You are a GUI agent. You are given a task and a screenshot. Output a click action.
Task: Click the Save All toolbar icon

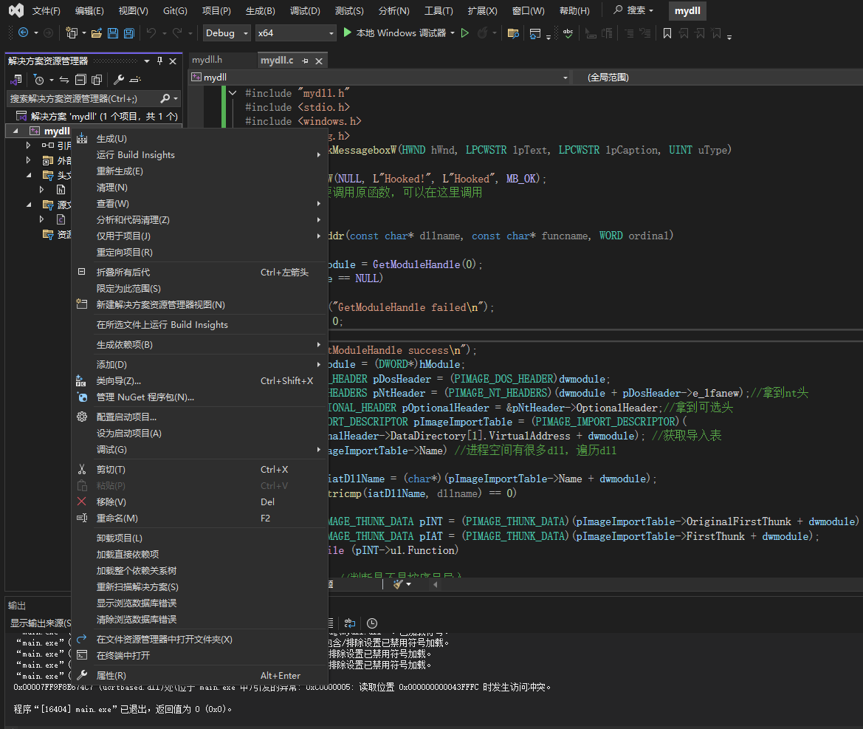(128, 33)
